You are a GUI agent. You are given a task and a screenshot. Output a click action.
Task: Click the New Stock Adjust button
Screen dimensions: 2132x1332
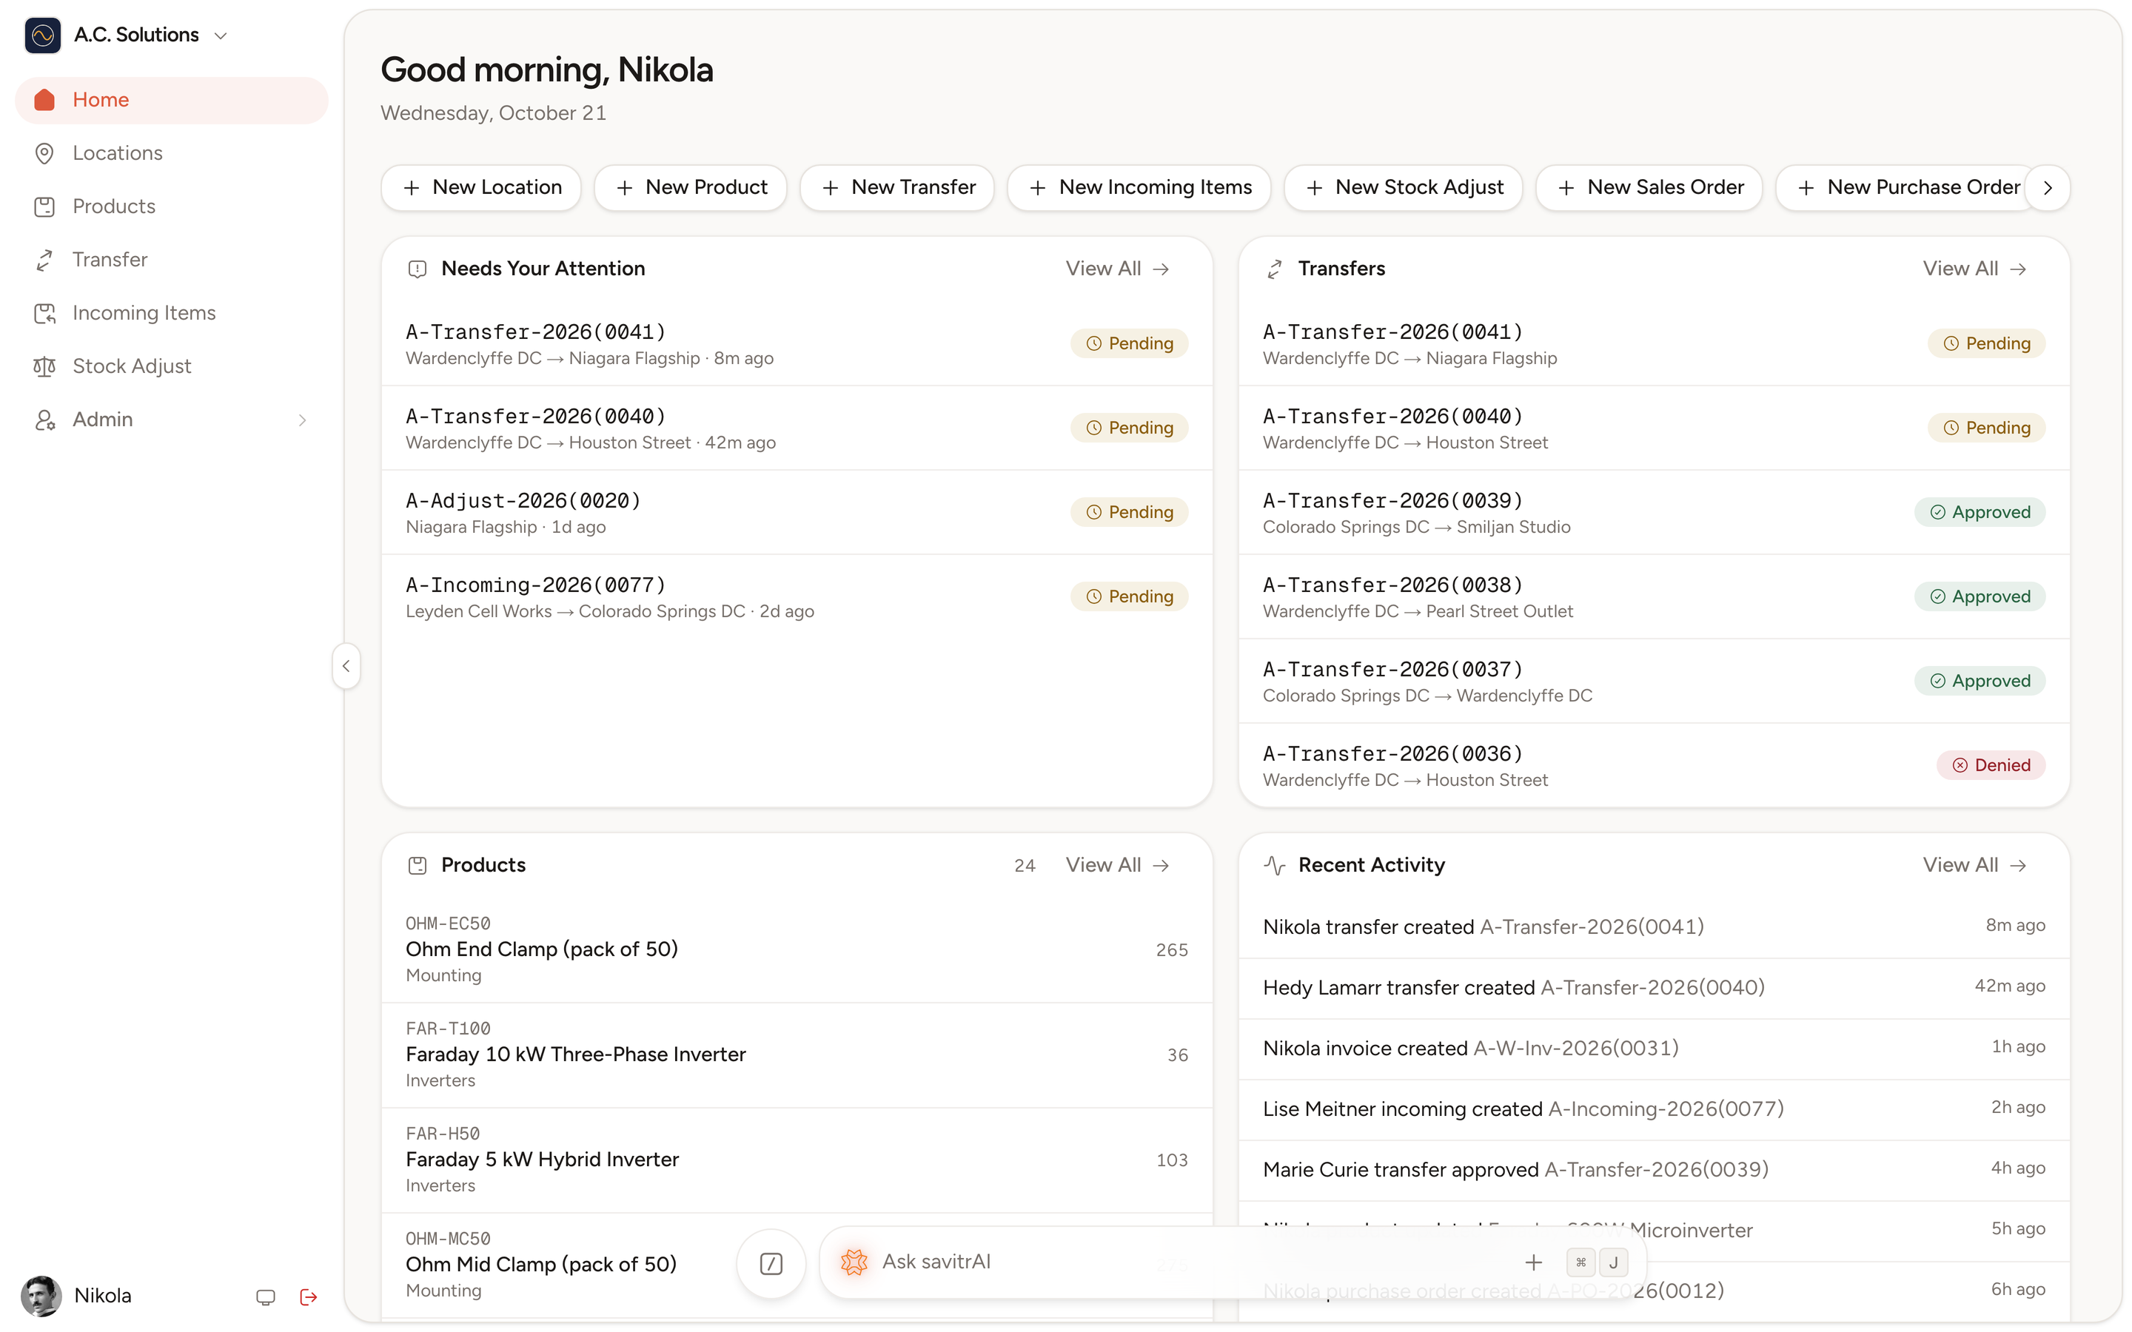[1403, 188]
